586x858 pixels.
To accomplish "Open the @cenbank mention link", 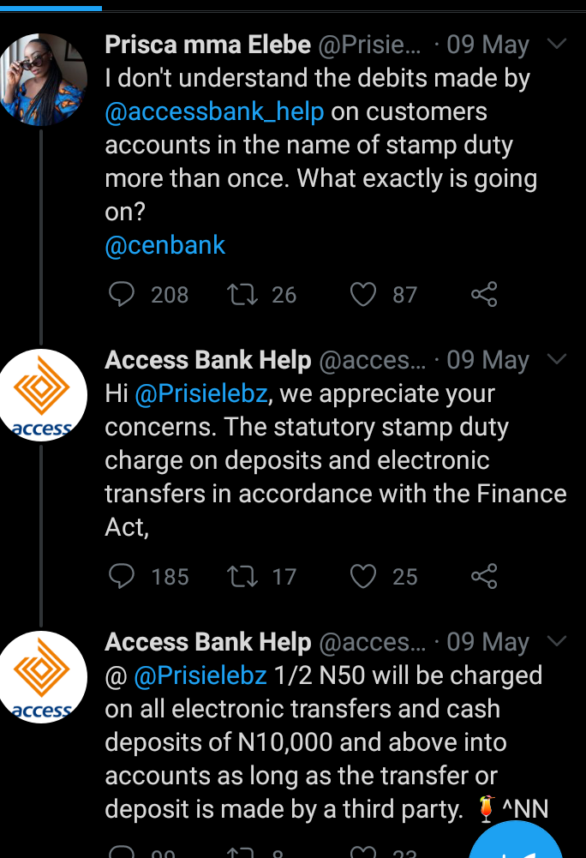I will tap(164, 245).
